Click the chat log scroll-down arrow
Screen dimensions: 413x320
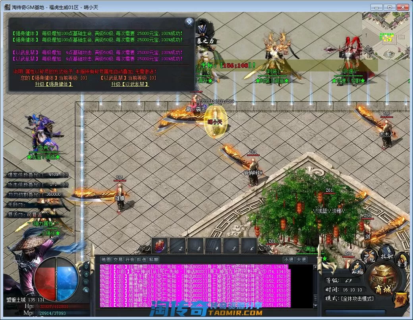(315, 306)
